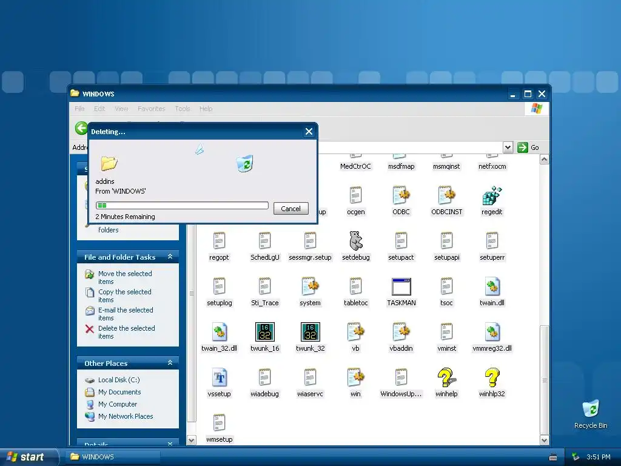Select the winhlp32 question mark icon

492,377
